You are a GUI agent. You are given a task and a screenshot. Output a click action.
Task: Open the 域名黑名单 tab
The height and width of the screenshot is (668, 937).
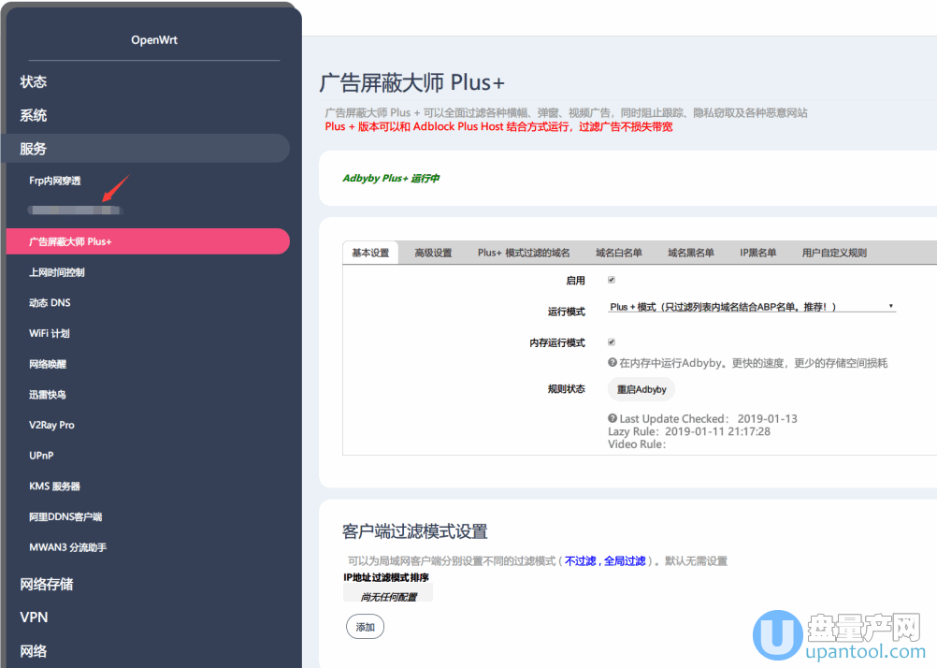pos(691,253)
